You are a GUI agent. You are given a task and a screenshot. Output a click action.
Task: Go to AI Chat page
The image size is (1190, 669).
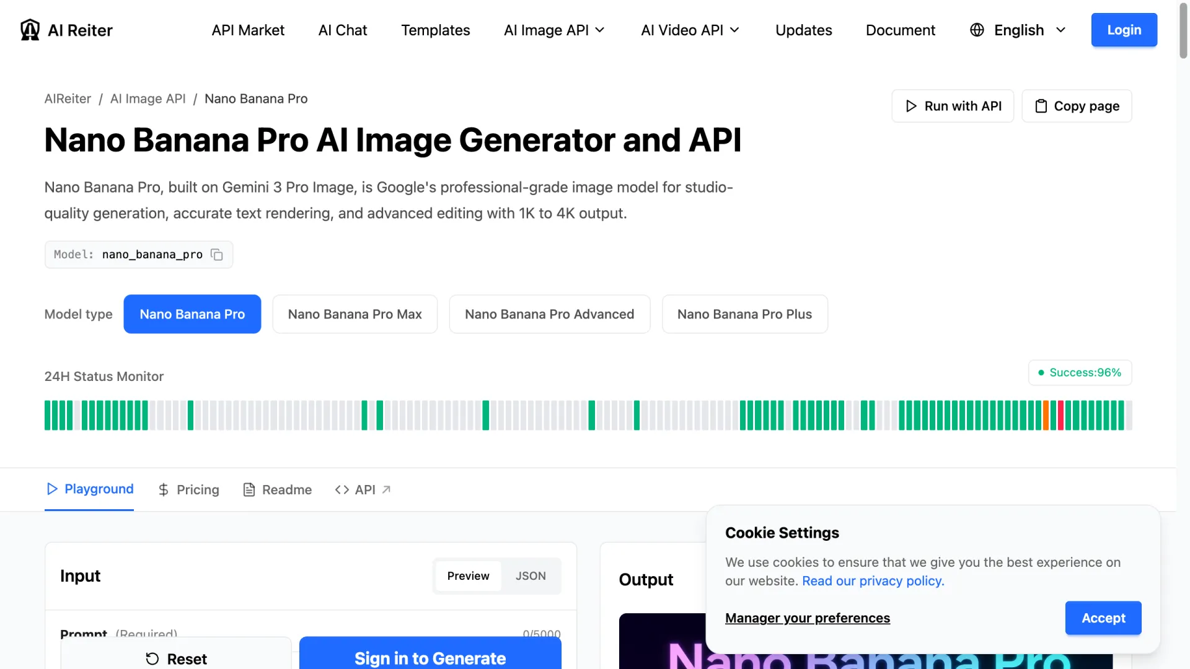coord(343,30)
